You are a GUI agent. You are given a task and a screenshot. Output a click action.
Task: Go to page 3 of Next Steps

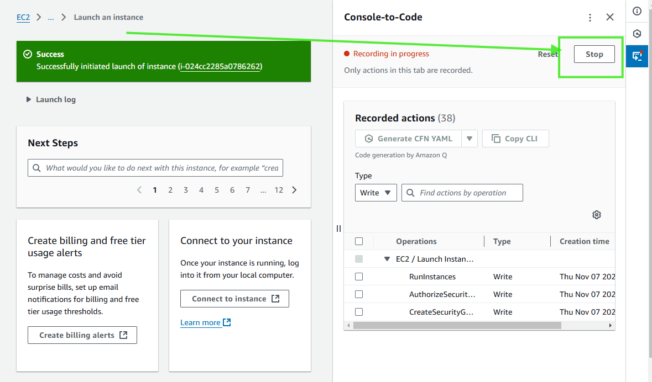(x=186, y=190)
